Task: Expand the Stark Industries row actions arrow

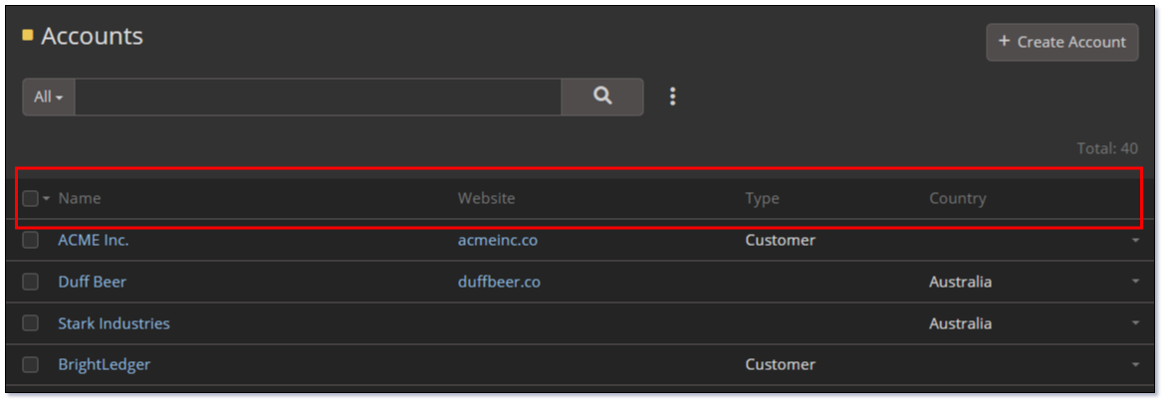Action: (x=1135, y=323)
